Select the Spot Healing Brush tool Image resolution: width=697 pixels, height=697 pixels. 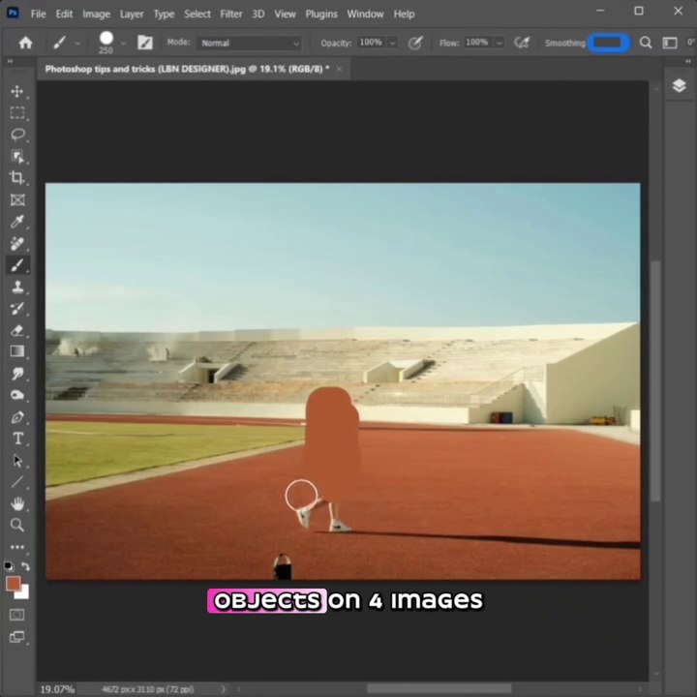16,243
